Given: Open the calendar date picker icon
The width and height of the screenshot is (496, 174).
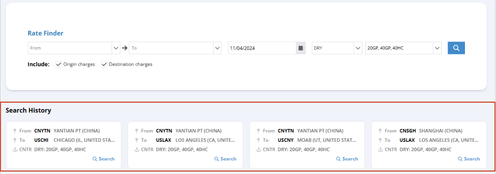Looking at the screenshot, I should pyautogui.click(x=301, y=48).
